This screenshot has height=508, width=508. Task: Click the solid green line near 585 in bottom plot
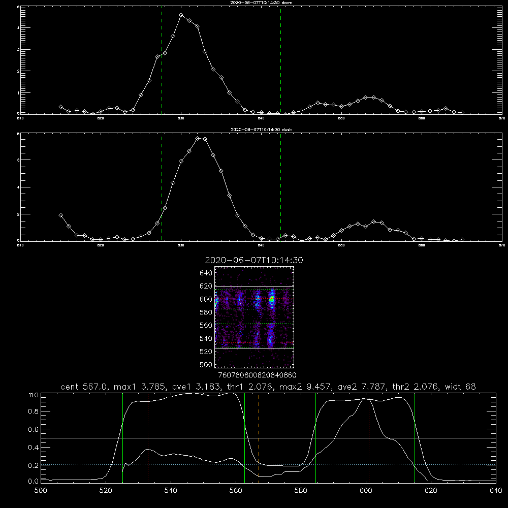pyautogui.click(x=315, y=438)
